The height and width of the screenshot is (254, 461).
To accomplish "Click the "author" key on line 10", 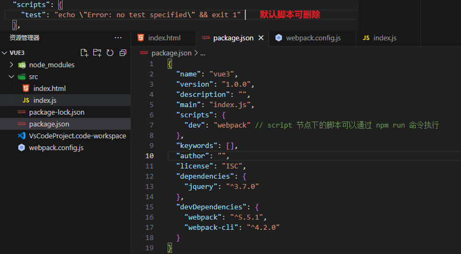I will (192, 156).
